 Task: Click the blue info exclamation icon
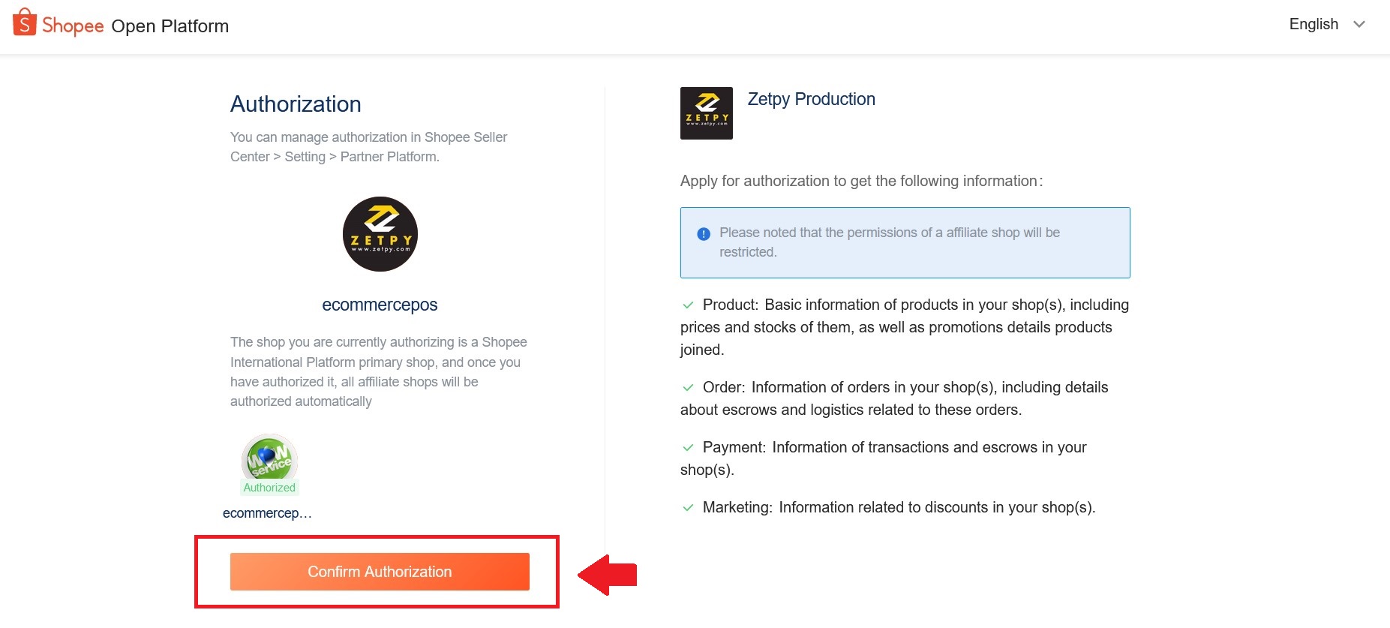point(704,234)
